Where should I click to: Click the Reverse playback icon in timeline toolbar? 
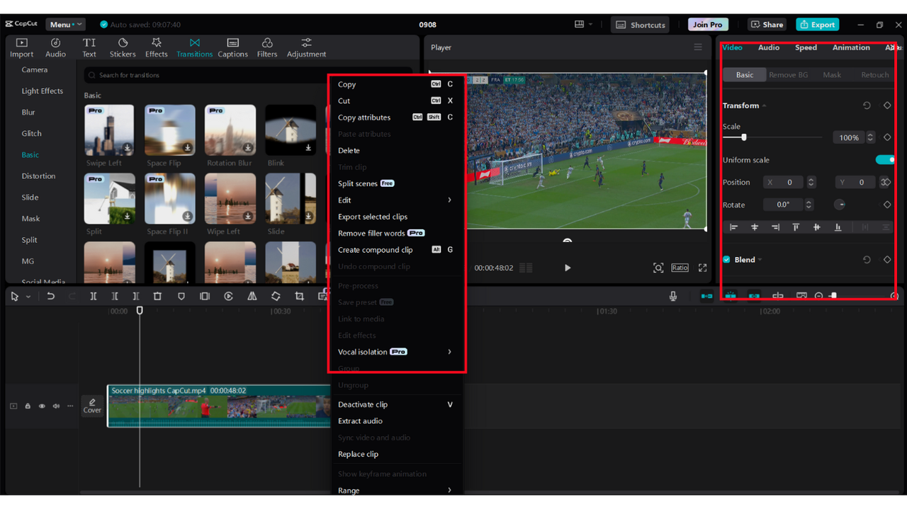[228, 297]
